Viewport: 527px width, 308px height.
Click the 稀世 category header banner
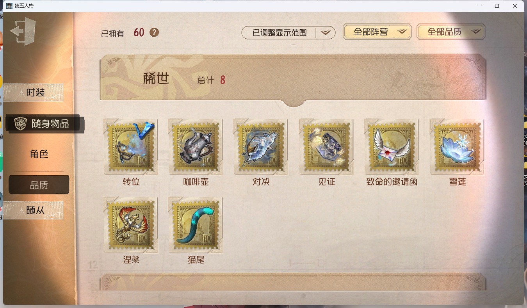tap(293, 79)
